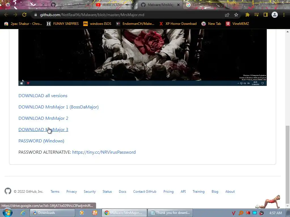Screen dimensions: 290x217
Task: Open the Pricing footer link
Action: (x=169, y=192)
